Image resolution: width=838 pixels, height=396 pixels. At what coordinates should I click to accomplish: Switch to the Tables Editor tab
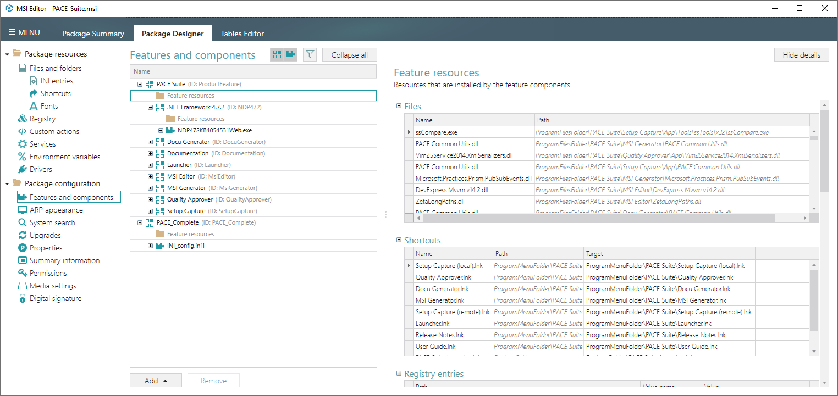point(242,34)
